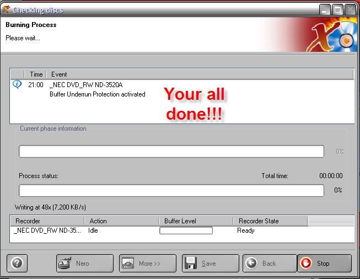Select the Recorder column header
Screen dimensions: 360x279
(x=47, y=221)
